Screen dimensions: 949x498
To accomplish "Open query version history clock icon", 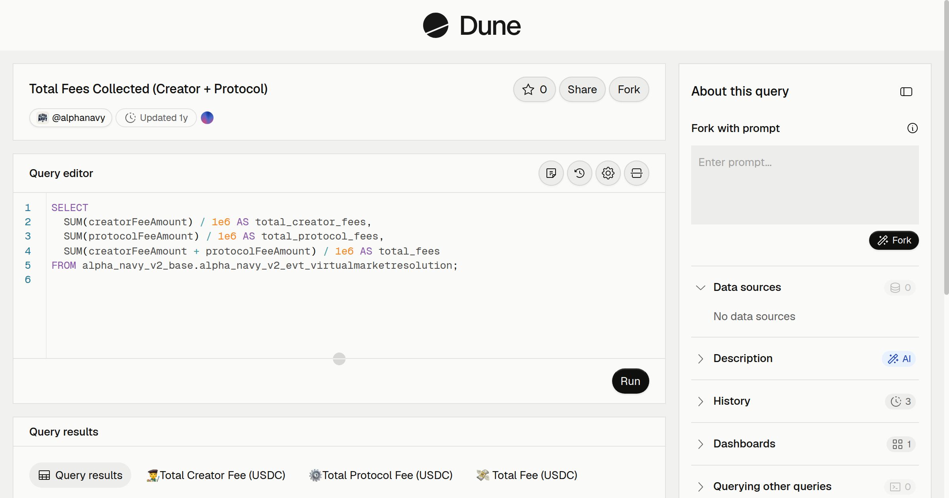I will pos(579,173).
